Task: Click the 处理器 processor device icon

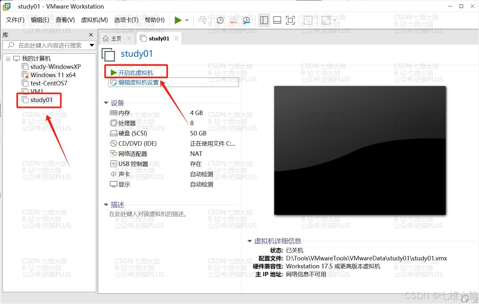Action: (x=113, y=123)
